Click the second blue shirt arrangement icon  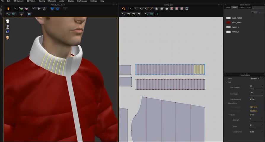(x=58, y=9)
